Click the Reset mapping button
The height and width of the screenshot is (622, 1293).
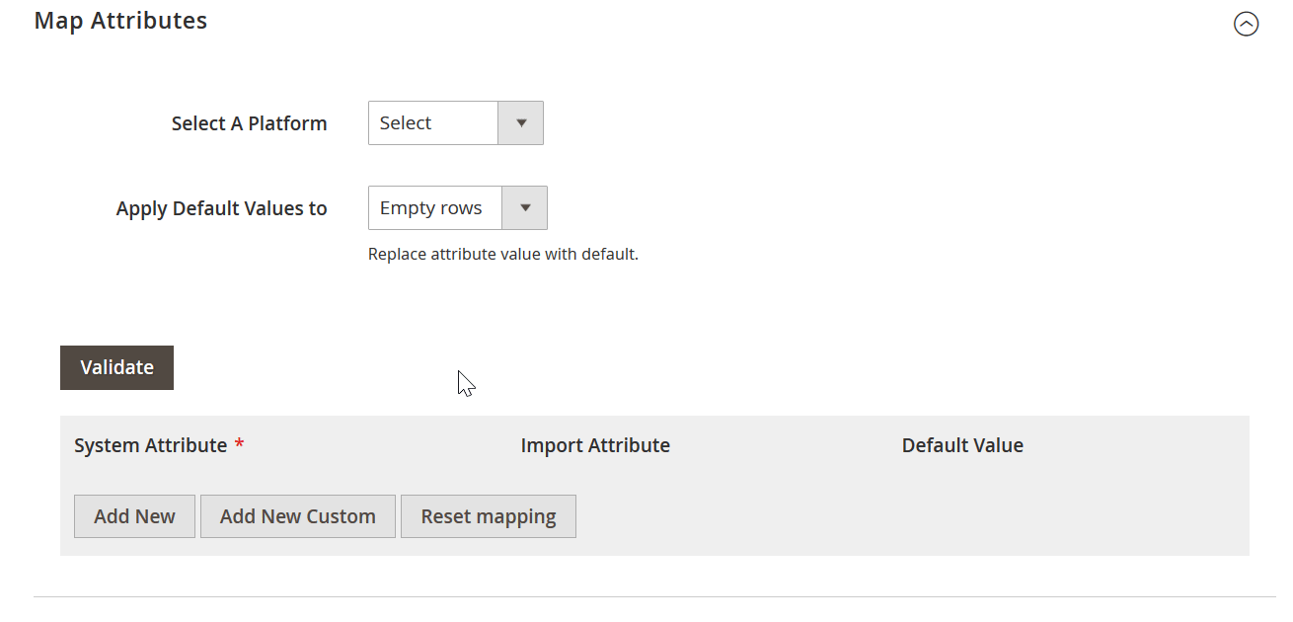[488, 516]
